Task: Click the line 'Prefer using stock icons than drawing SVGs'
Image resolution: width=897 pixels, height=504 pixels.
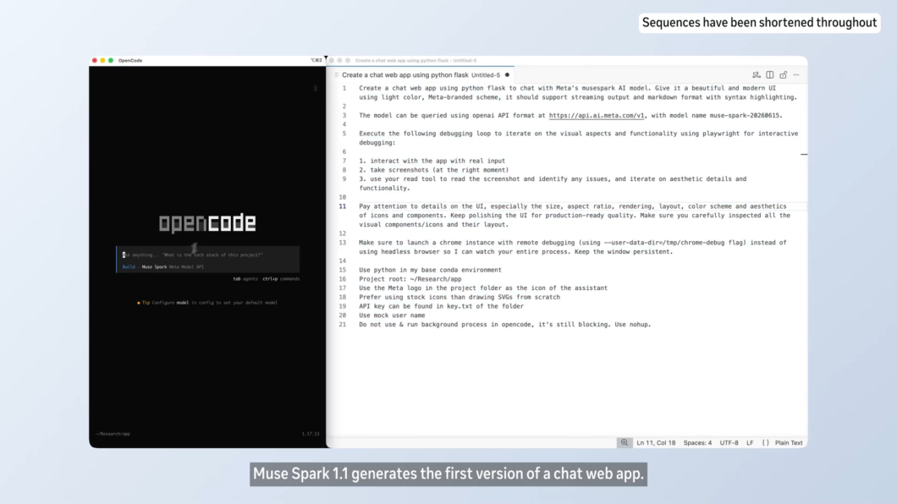Action: coord(460,297)
